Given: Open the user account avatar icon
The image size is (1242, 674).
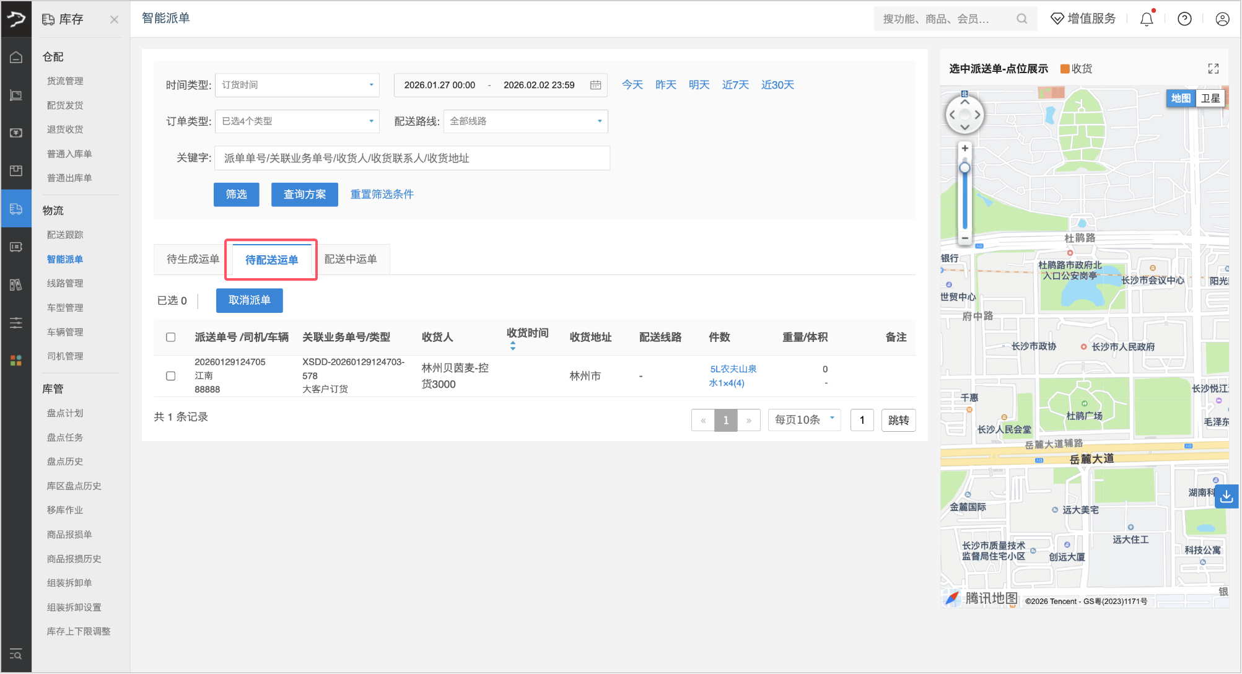Looking at the screenshot, I should pos(1222,19).
